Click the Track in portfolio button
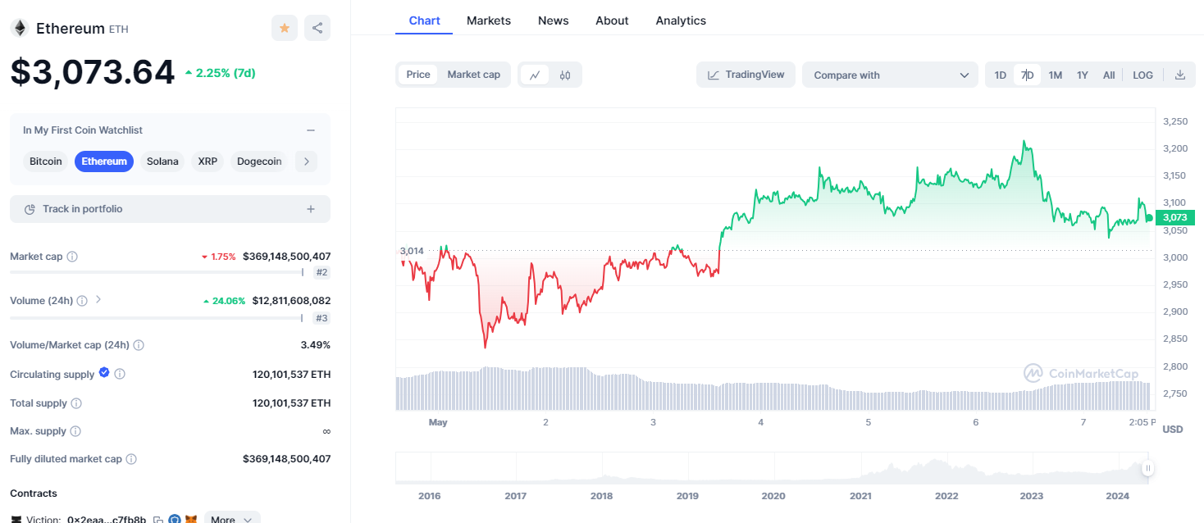Image resolution: width=1204 pixels, height=523 pixels. [170, 209]
